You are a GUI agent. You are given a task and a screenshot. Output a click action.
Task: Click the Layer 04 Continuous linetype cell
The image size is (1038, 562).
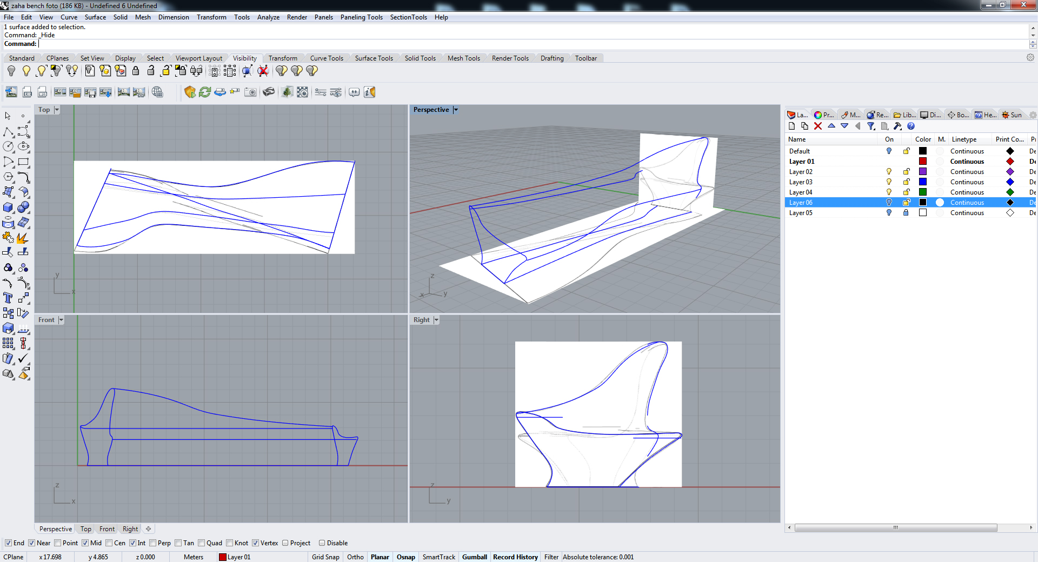pos(967,192)
